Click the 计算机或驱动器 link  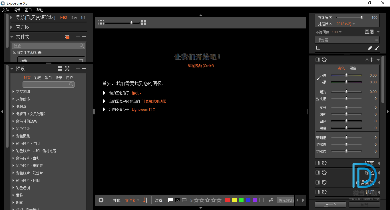click(x=154, y=101)
